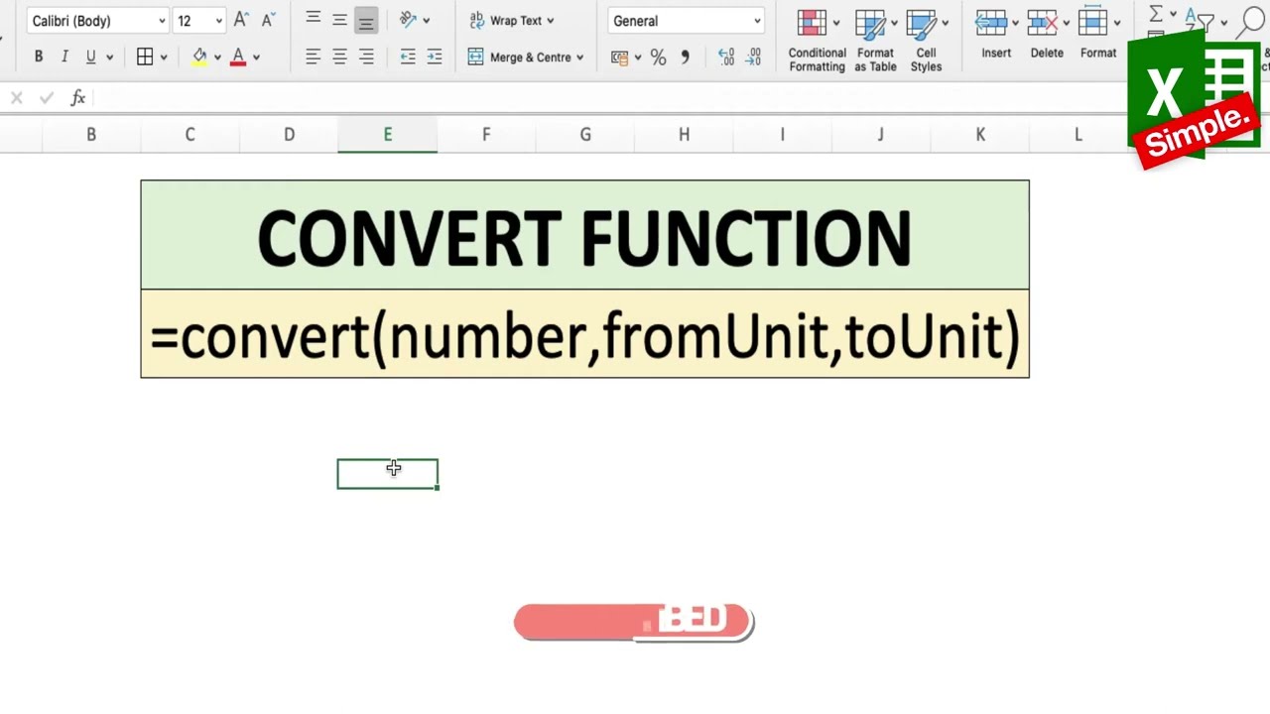Toggle bold formatting
This screenshot has width=1270, height=714.
[39, 58]
